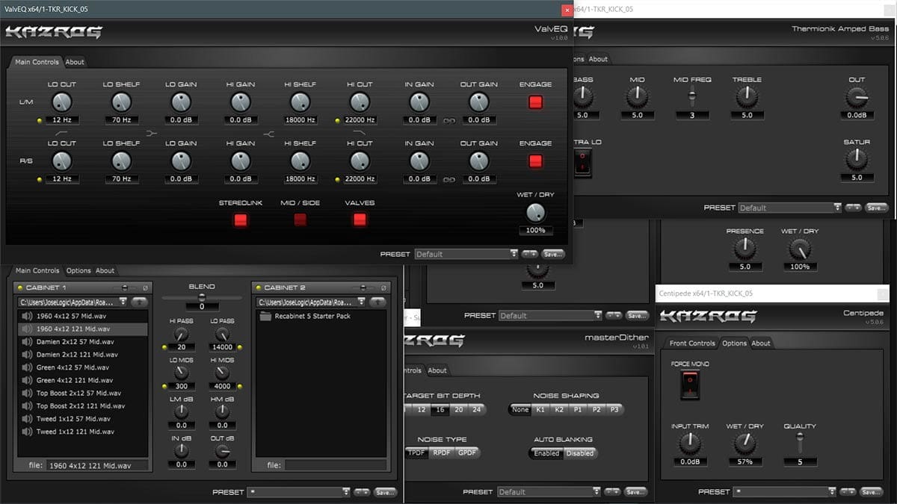Viewport: 897px width, 504px height.
Task: Invert phase of Cabinet 2
Action: [383, 287]
